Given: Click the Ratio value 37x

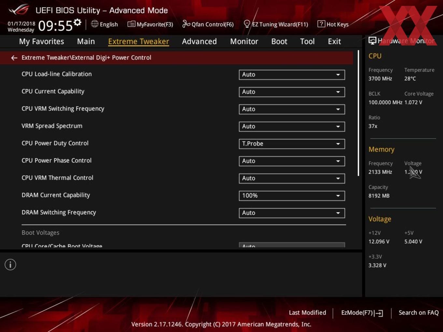Looking at the screenshot, I should coord(373,126).
